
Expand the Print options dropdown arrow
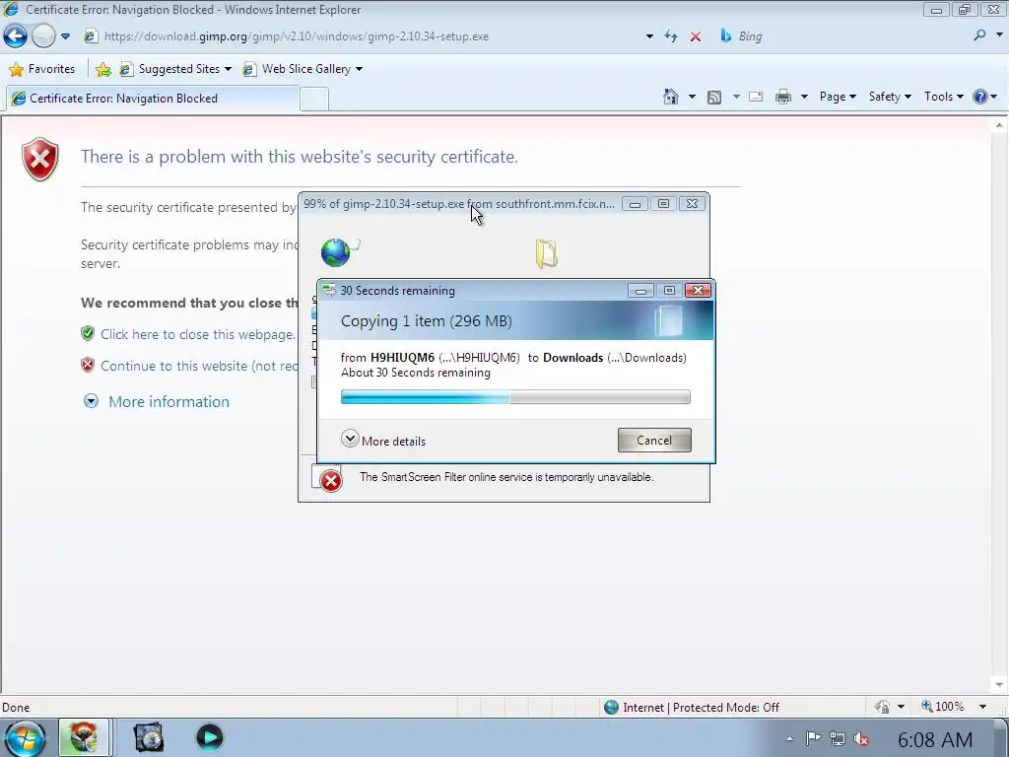804,98
